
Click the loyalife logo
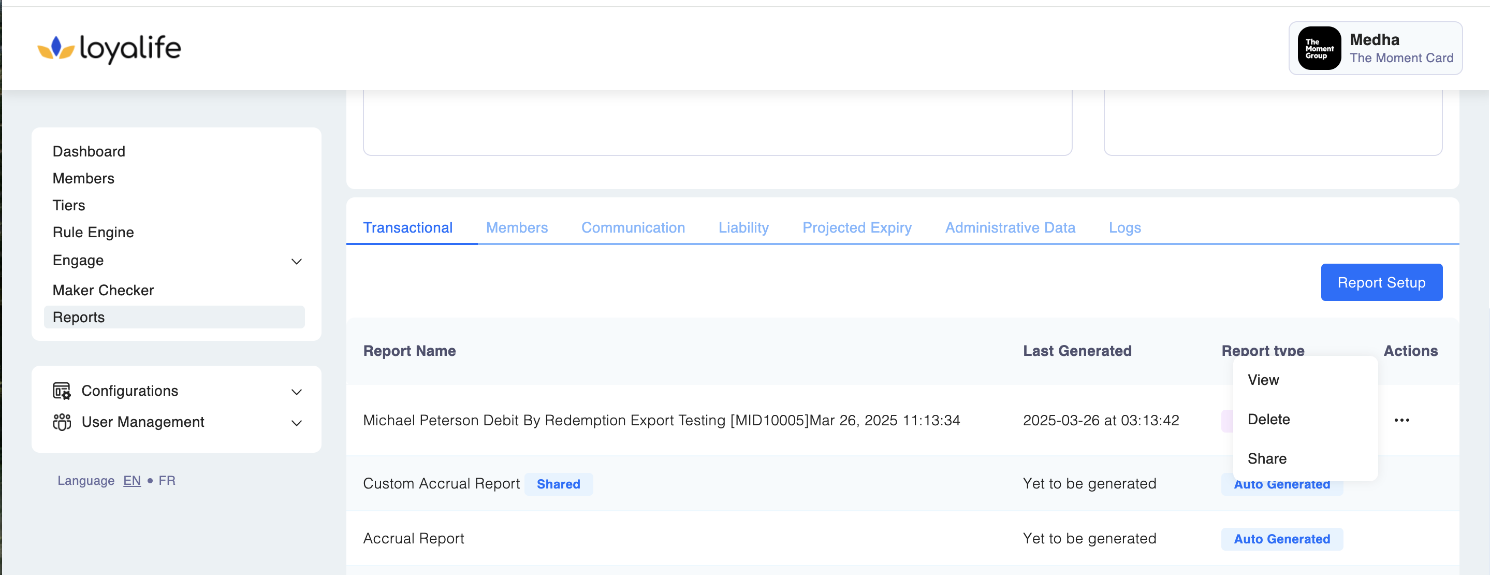[x=109, y=48]
